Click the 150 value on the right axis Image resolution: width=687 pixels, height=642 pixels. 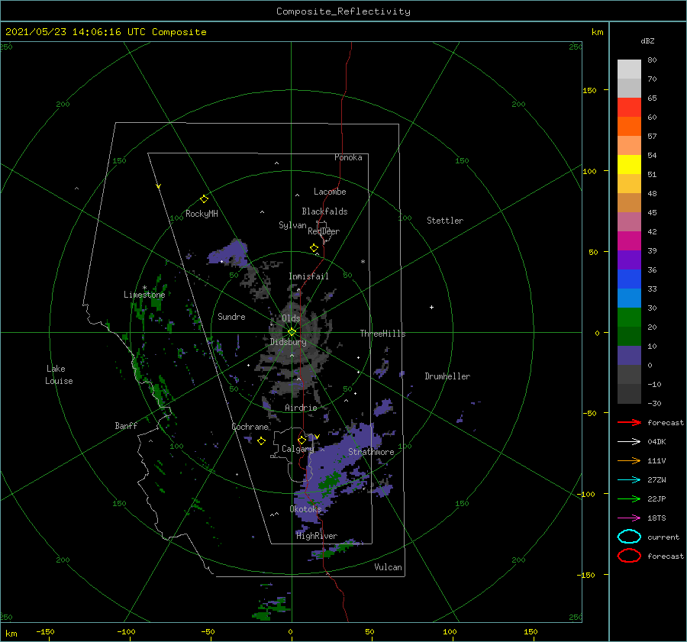point(589,90)
